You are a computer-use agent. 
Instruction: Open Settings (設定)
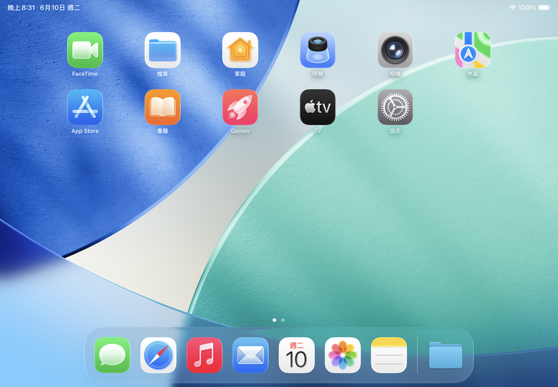click(396, 107)
